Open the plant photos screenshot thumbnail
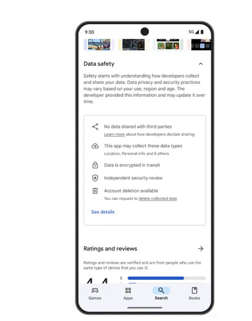 pyautogui.click(x=168, y=44)
